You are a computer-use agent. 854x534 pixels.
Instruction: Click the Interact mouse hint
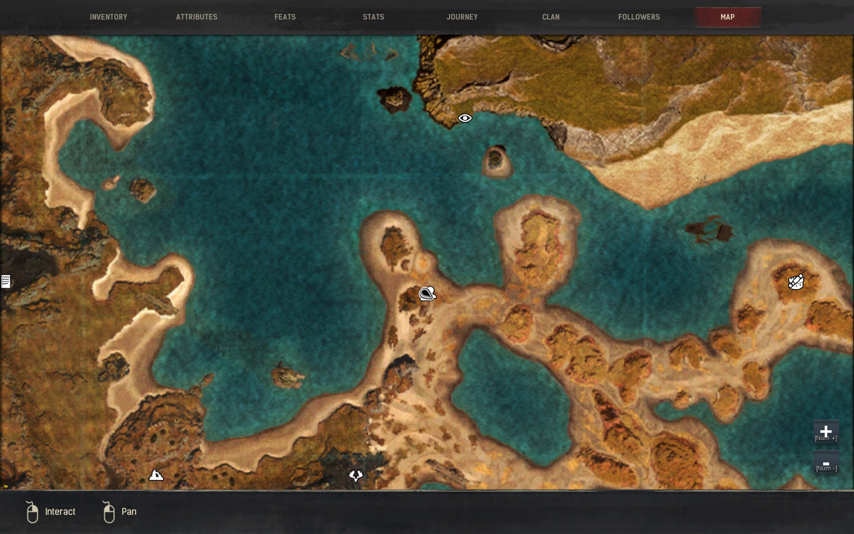[51, 512]
